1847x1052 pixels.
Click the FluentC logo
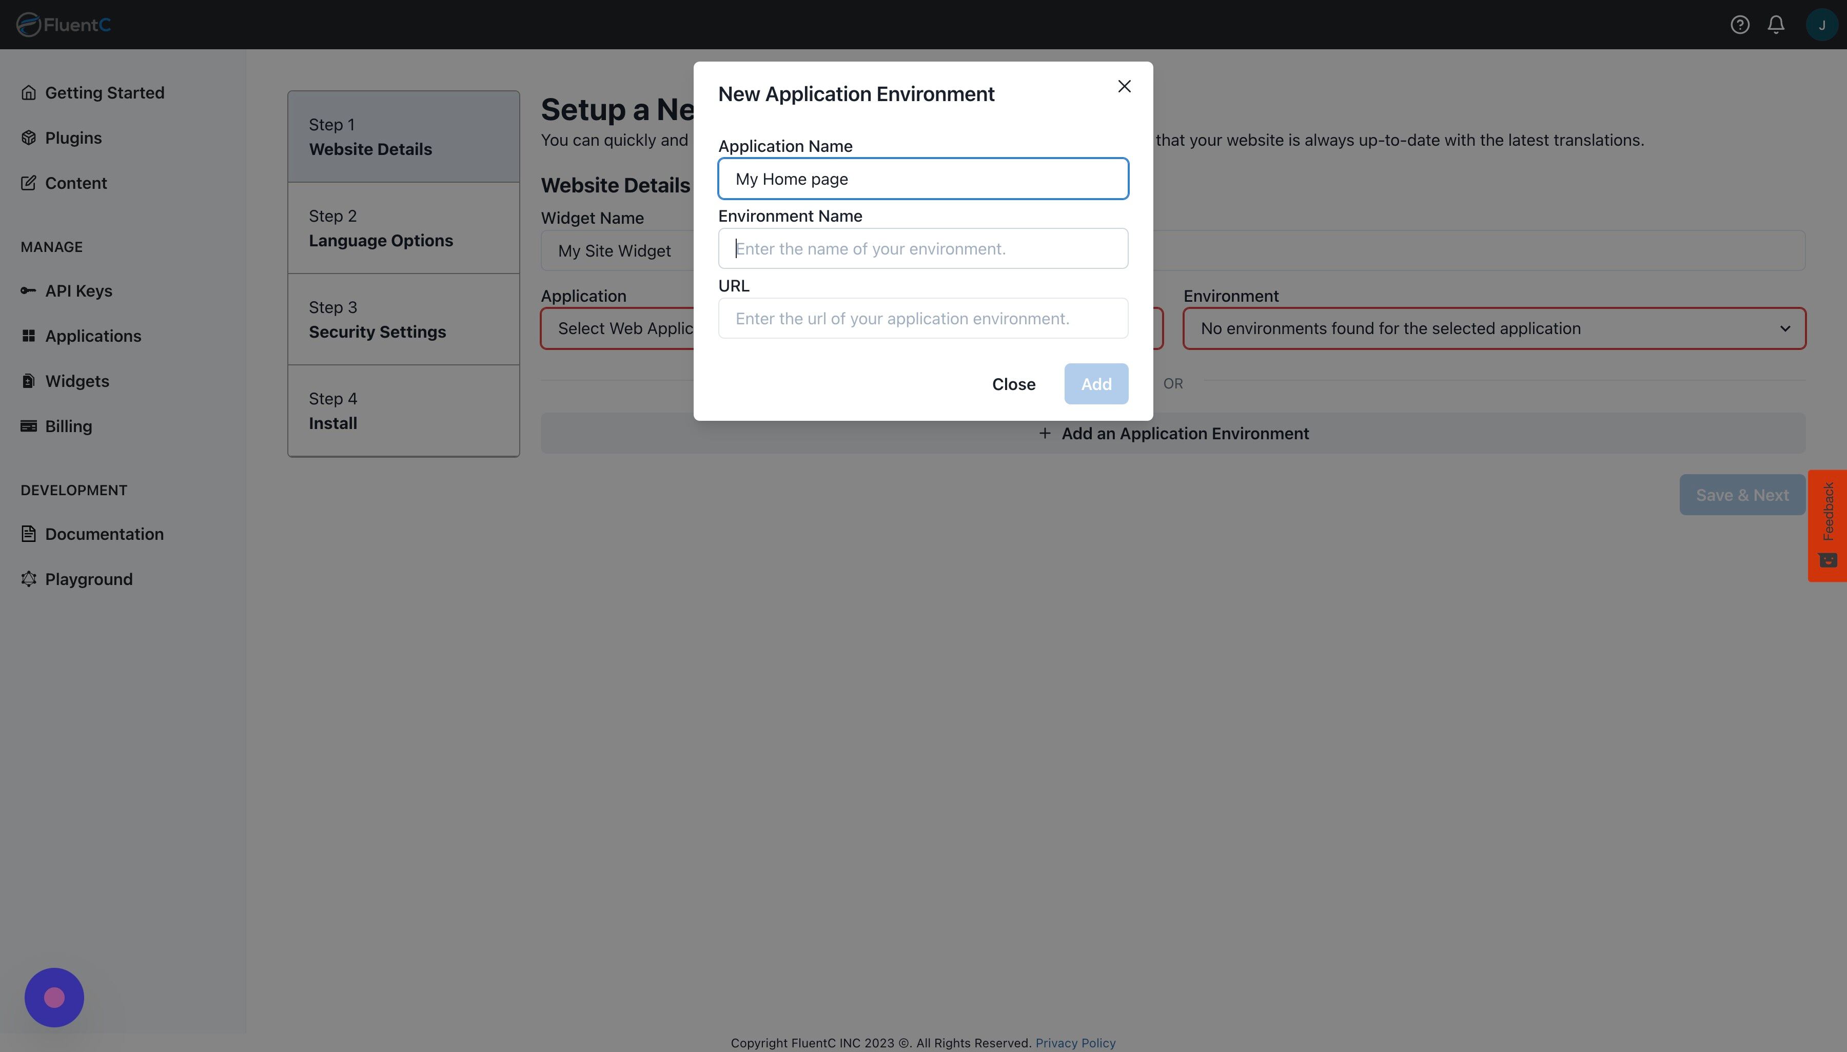[x=64, y=25]
